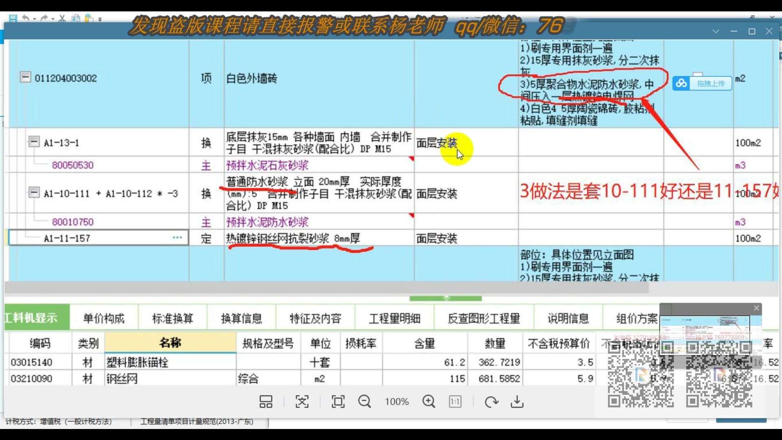Click the 1:1 actual size icon
This screenshot has width=782, height=440.
[x=455, y=402]
